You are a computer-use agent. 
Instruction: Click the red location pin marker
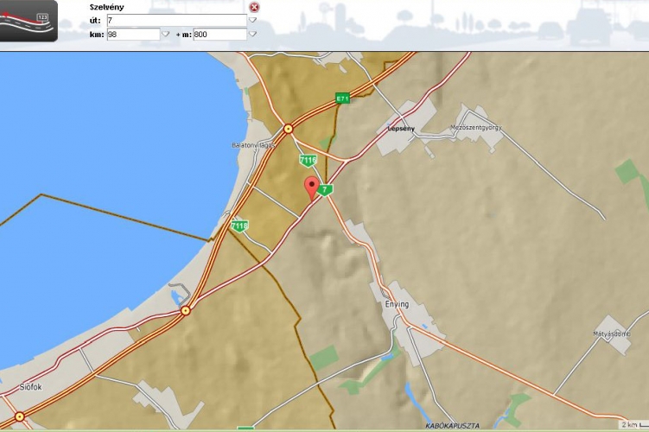(x=311, y=187)
